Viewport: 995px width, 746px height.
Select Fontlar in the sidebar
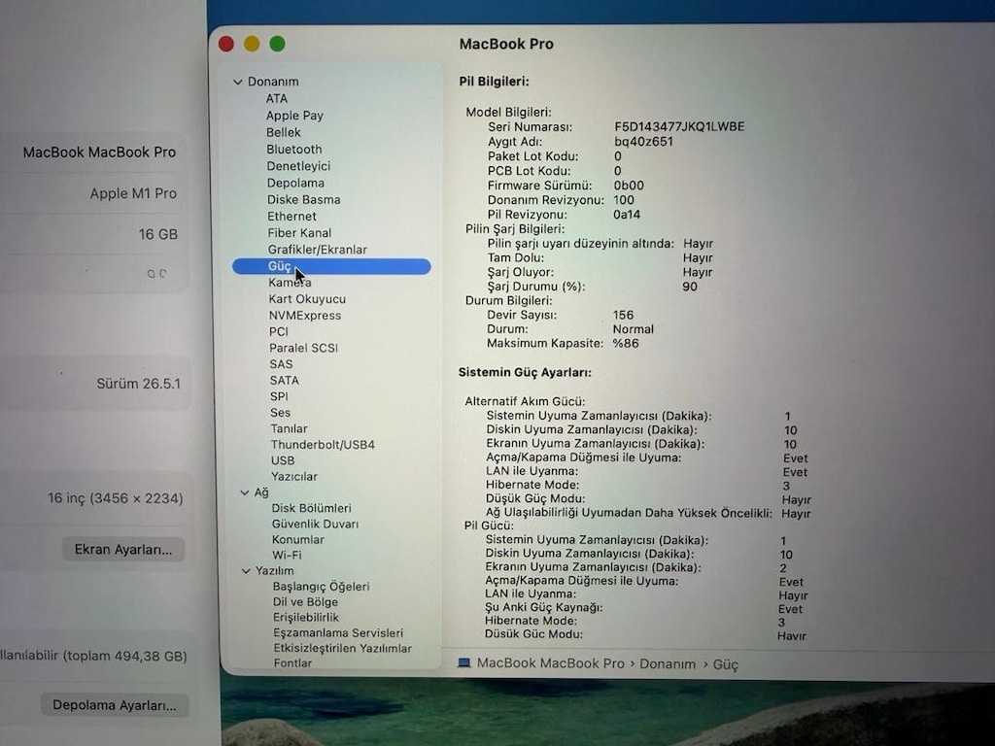[x=292, y=662]
